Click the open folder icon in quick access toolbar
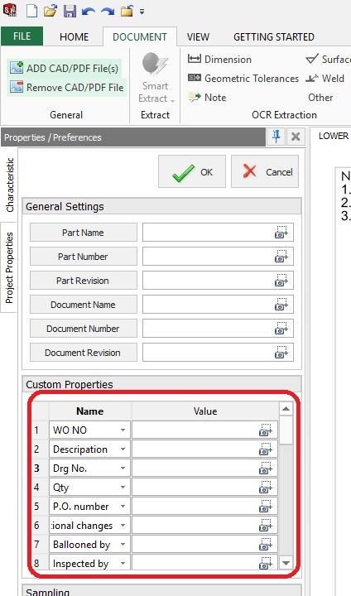 coord(50,10)
